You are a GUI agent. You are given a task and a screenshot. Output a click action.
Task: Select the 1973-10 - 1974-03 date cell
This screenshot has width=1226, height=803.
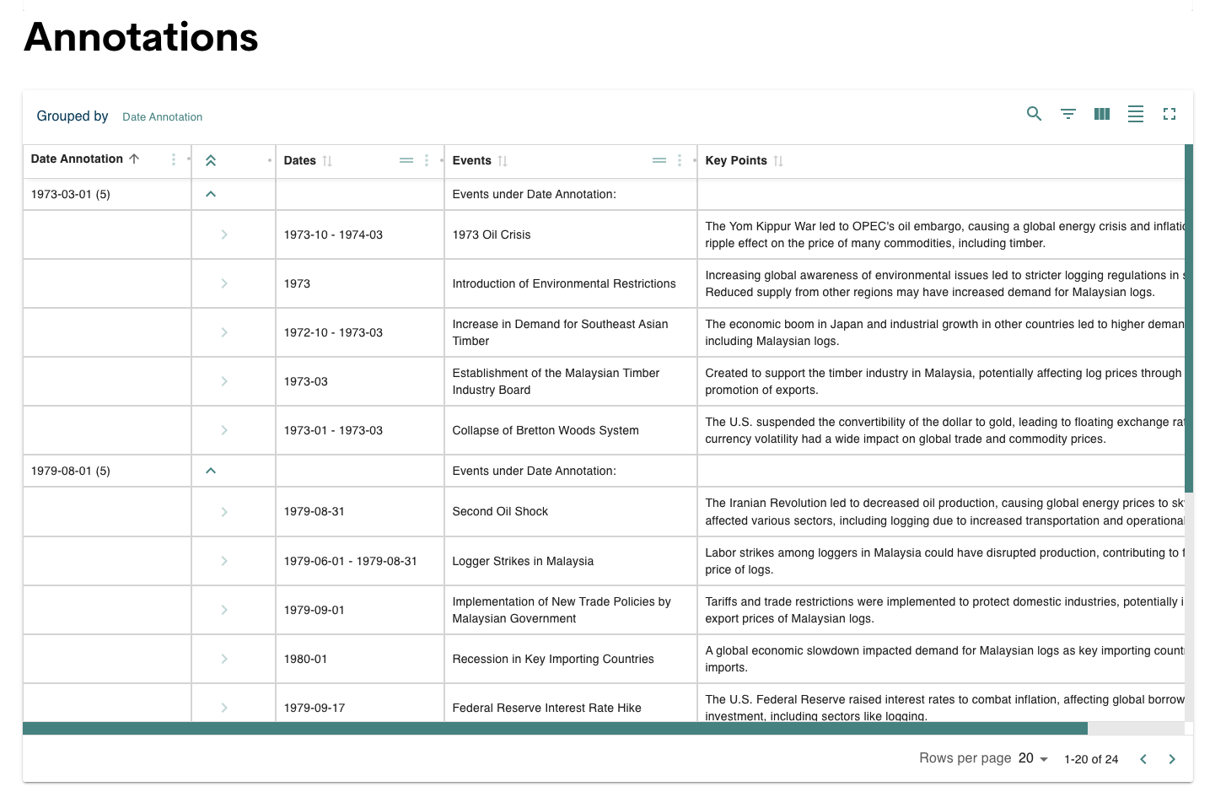pos(360,234)
